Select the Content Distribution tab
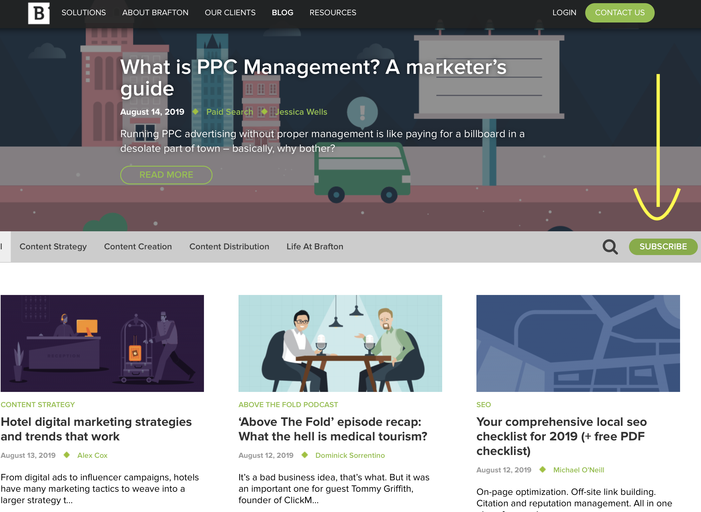 click(x=229, y=246)
